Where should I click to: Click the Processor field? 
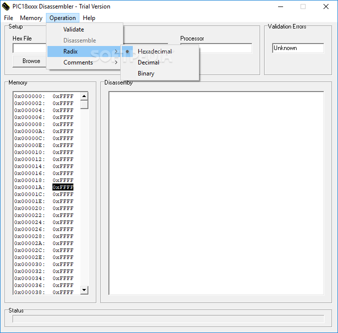[225, 48]
